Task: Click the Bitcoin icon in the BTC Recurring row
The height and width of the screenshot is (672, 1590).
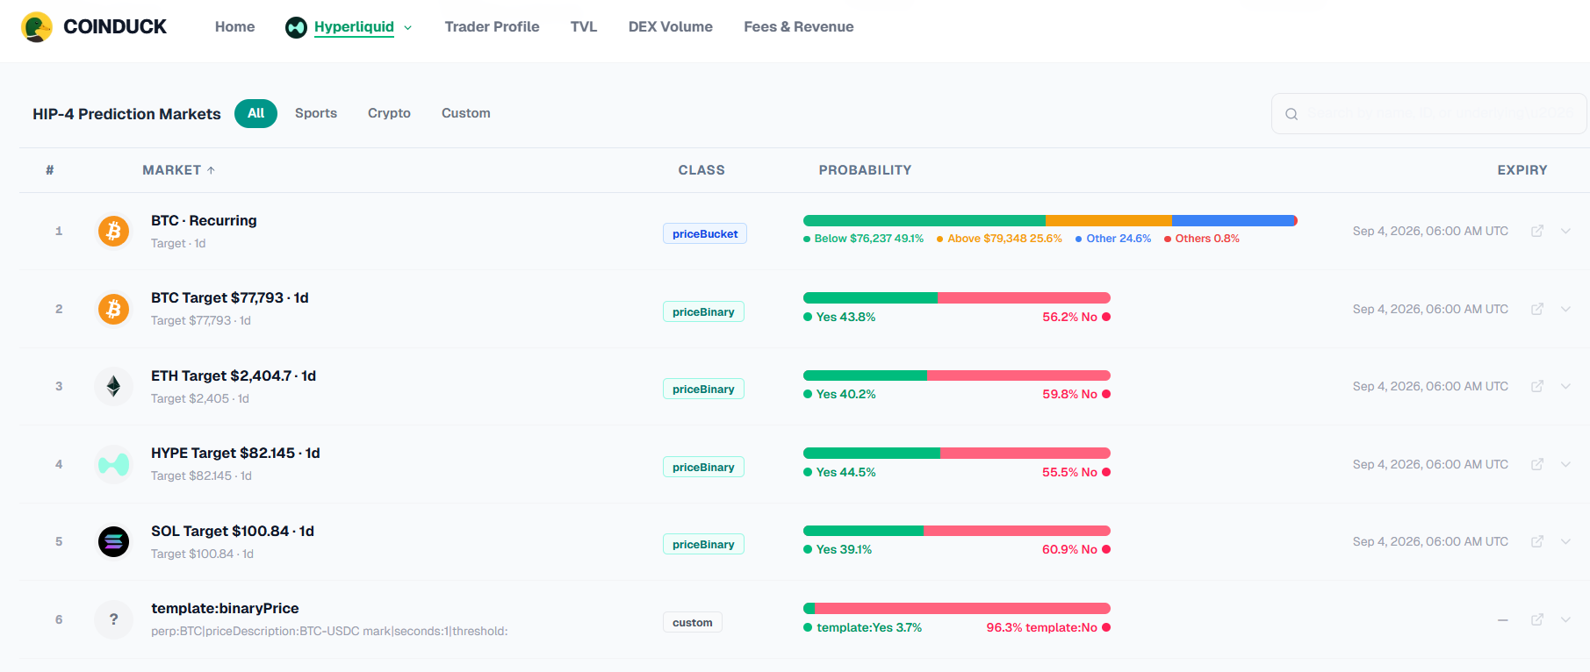Action: [x=113, y=232]
